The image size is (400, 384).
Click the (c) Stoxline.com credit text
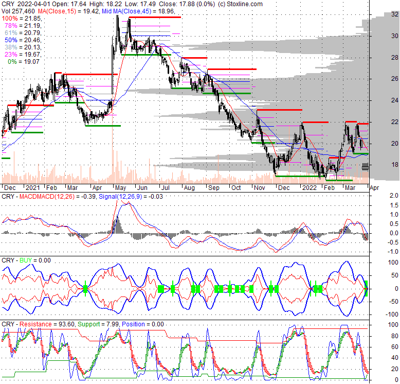[x=240, y=4]
